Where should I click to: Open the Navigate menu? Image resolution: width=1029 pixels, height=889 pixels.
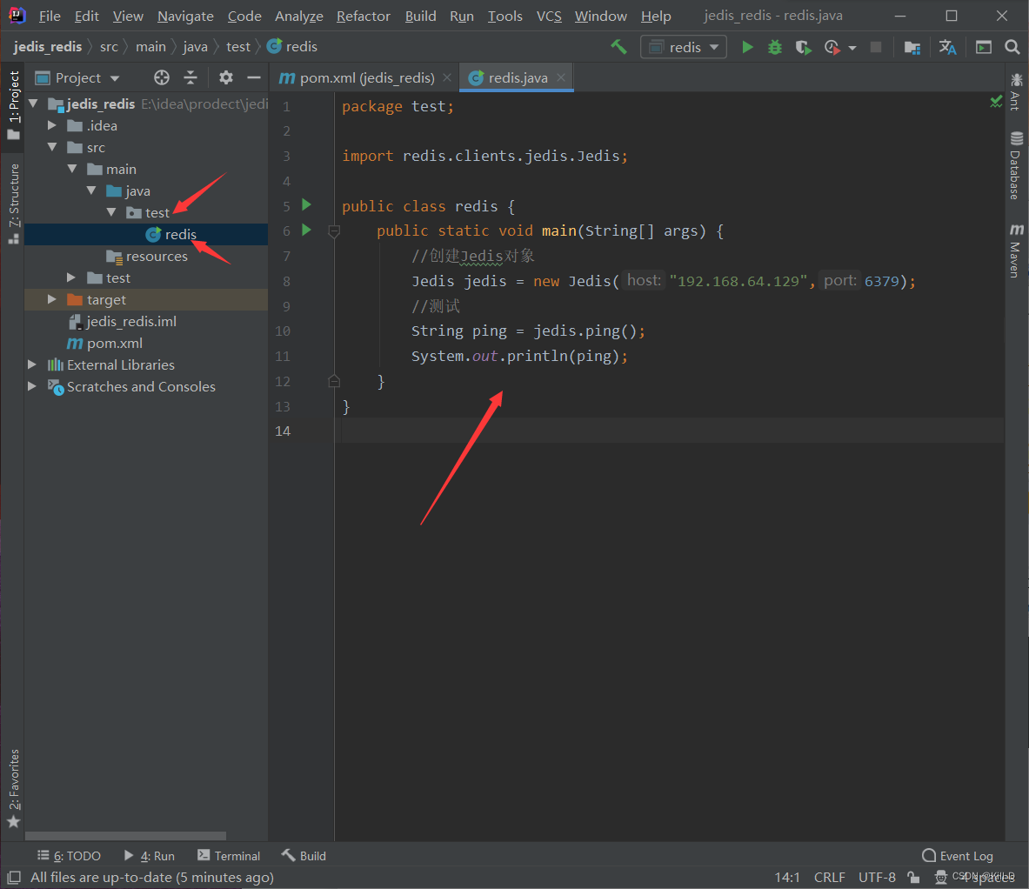click(x=185, y=16)
